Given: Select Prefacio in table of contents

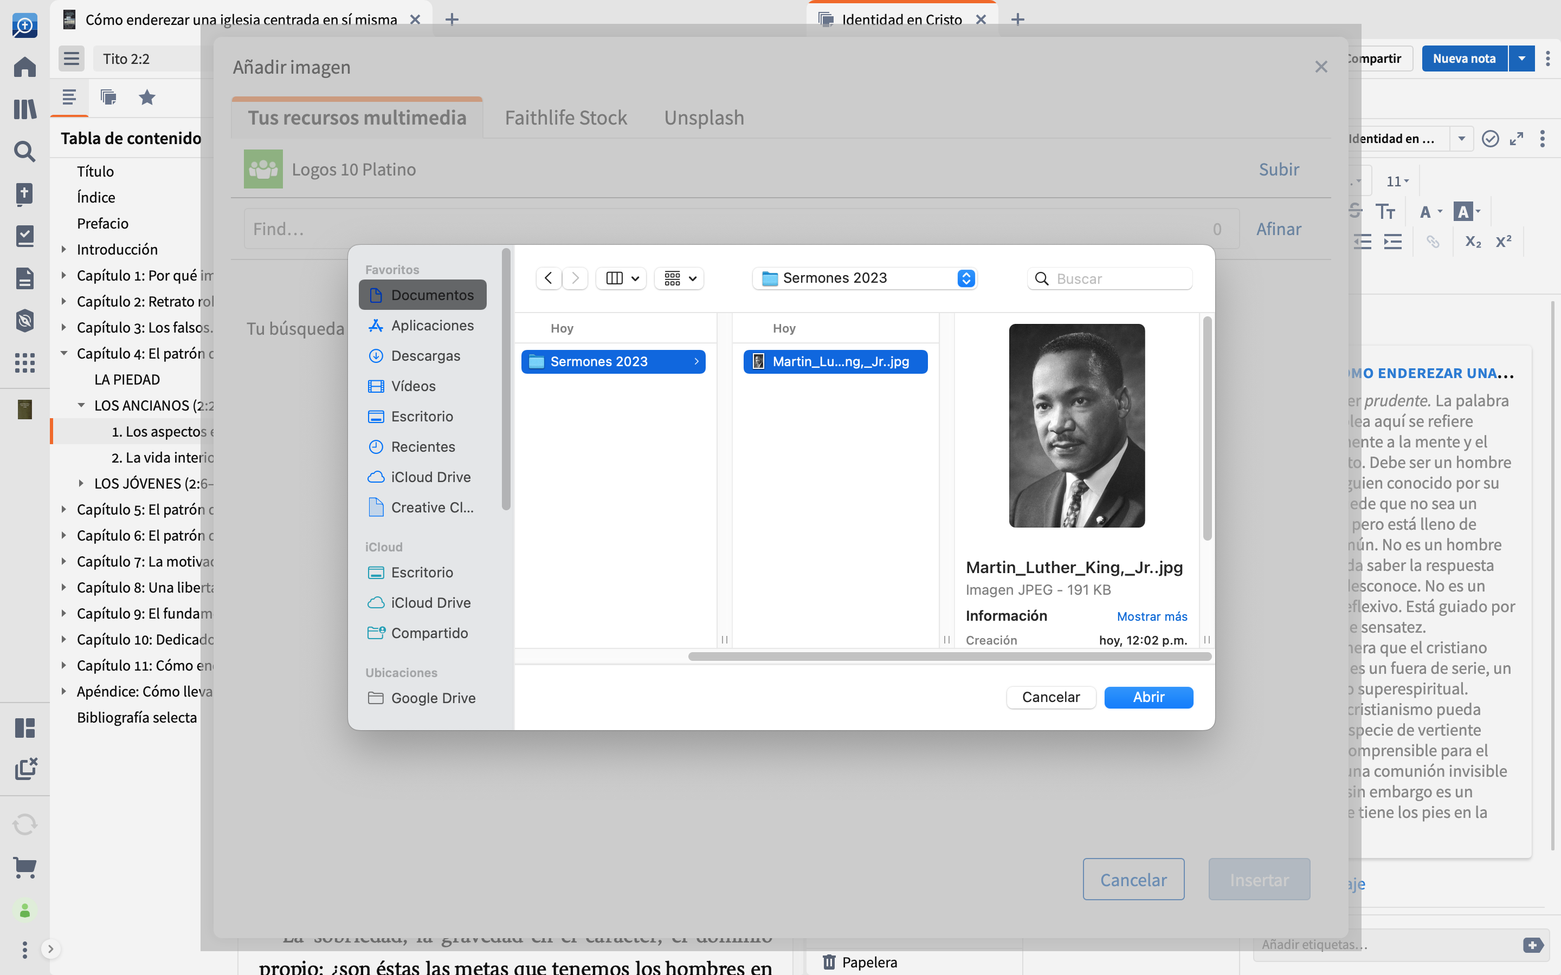Looking at the screenshot, I should pyautogui.click(x=102, y=223).
